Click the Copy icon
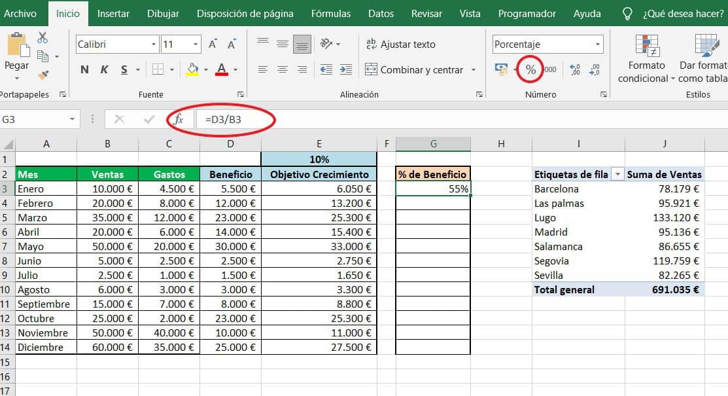 (43, 56)
